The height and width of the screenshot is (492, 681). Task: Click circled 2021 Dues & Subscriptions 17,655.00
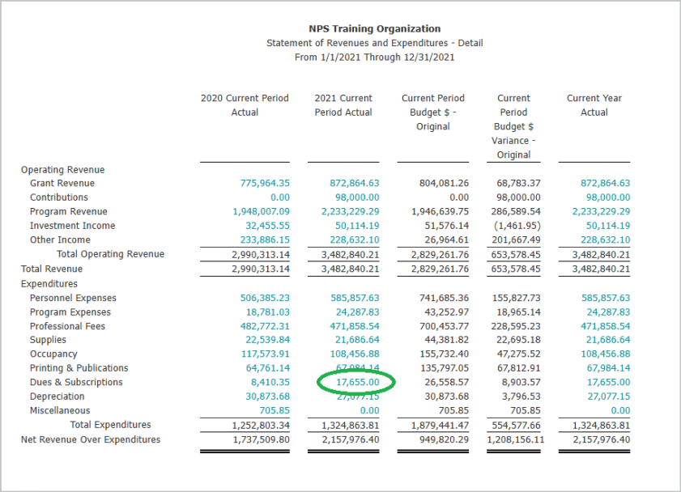point(357,383)
